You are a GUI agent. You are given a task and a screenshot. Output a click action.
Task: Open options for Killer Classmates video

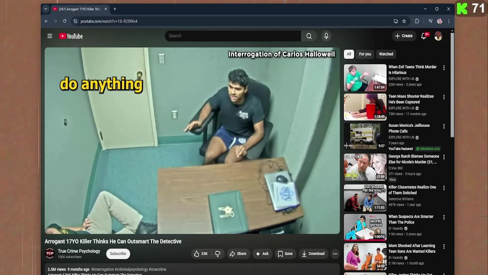pyautogui.click(x=444, y=188)
